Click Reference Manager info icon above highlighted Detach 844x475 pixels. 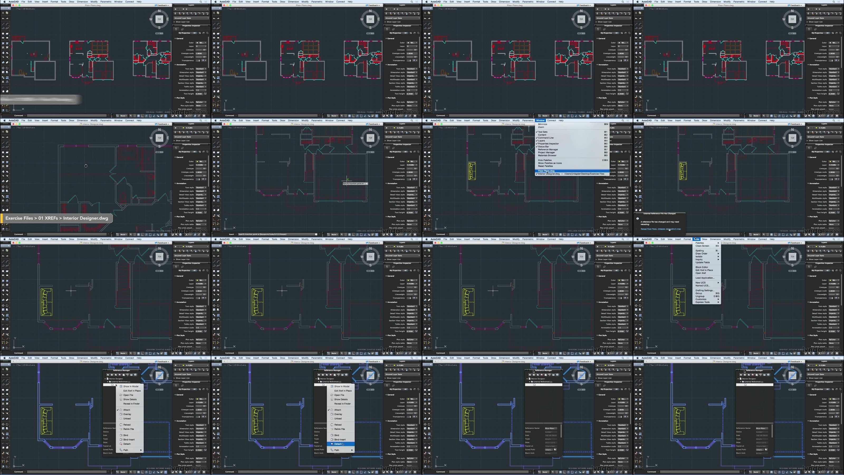(x=346, y=375)
